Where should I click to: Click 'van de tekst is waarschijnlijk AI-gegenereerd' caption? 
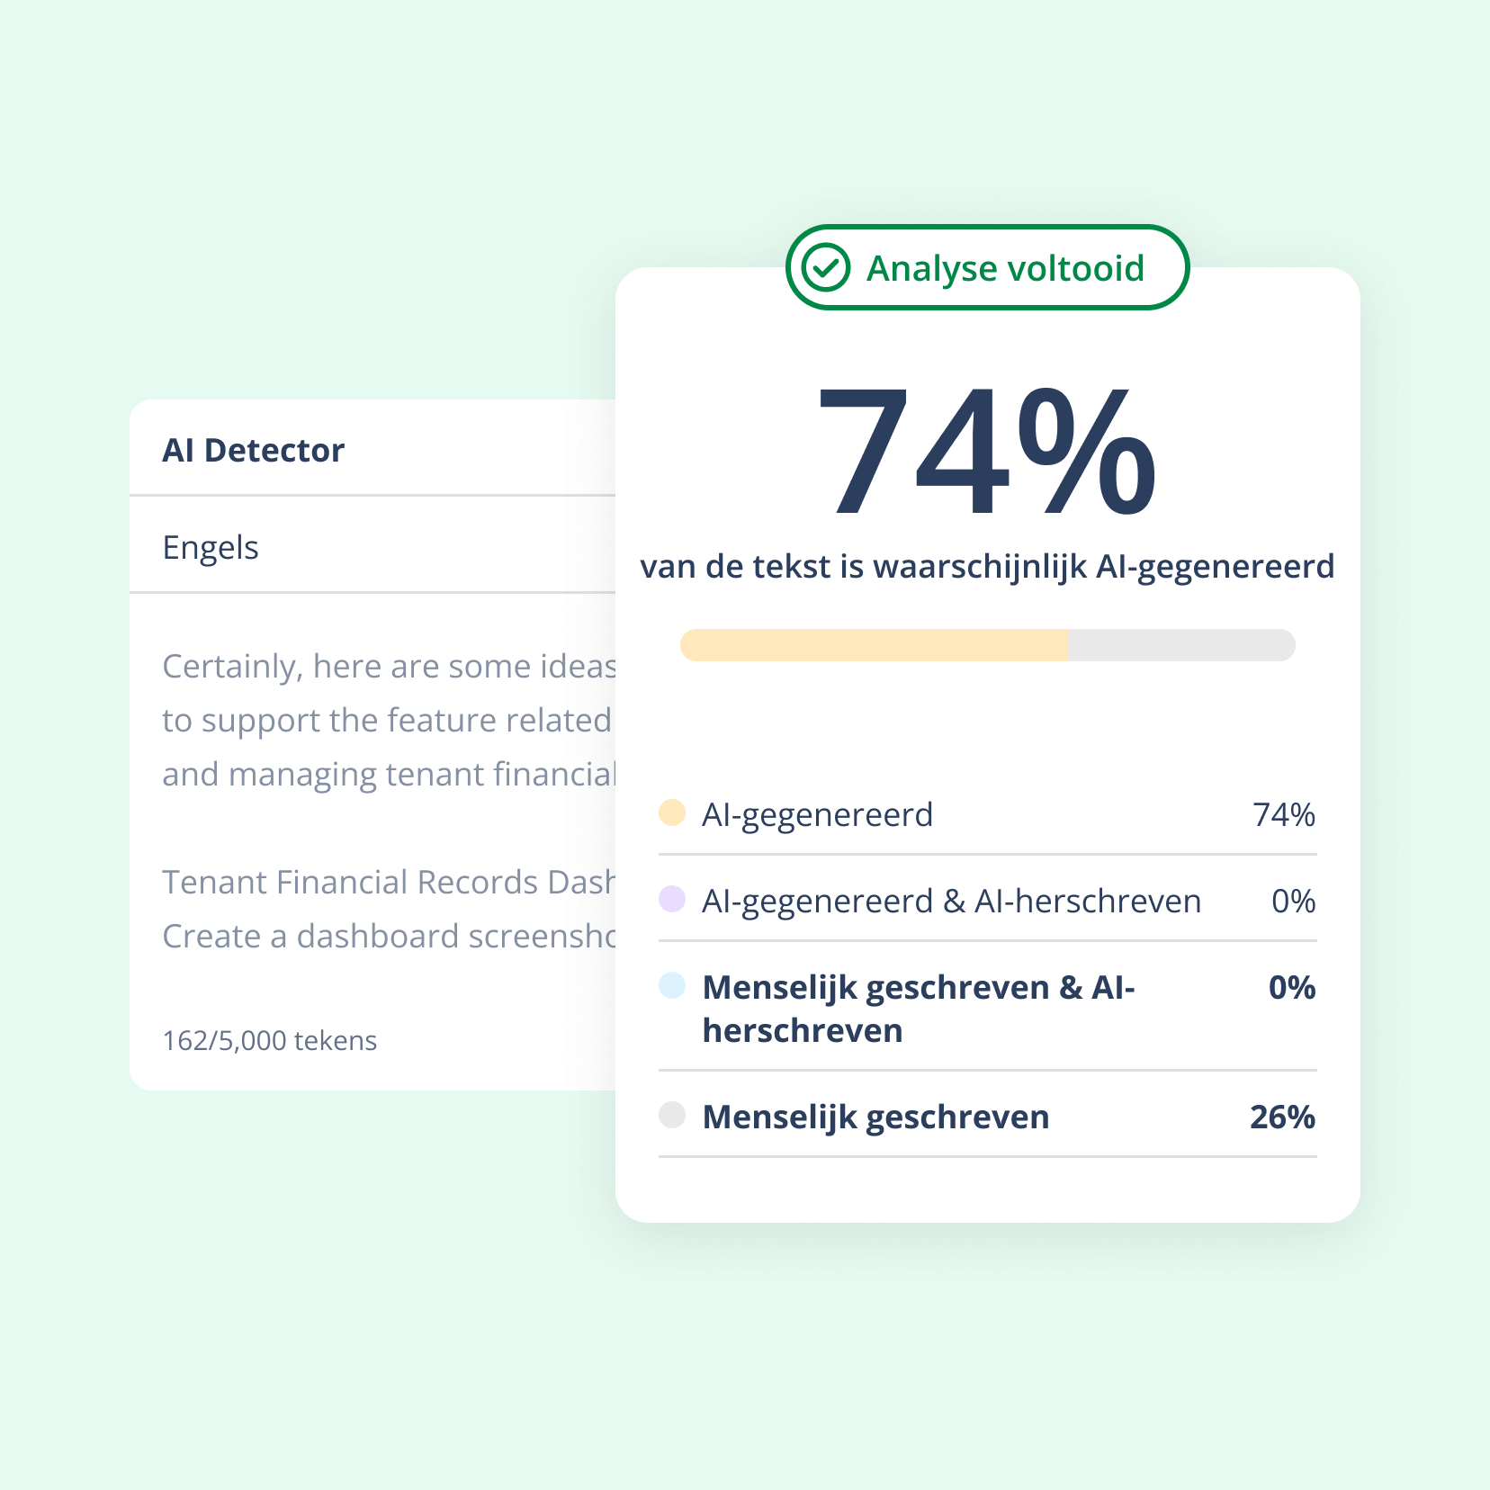tap(987, 567)
